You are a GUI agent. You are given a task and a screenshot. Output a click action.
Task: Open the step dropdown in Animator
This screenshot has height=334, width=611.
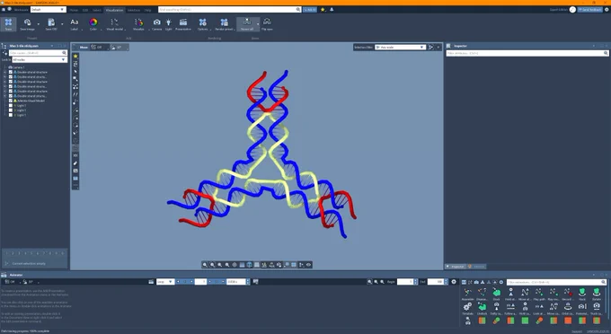point(165,281)
